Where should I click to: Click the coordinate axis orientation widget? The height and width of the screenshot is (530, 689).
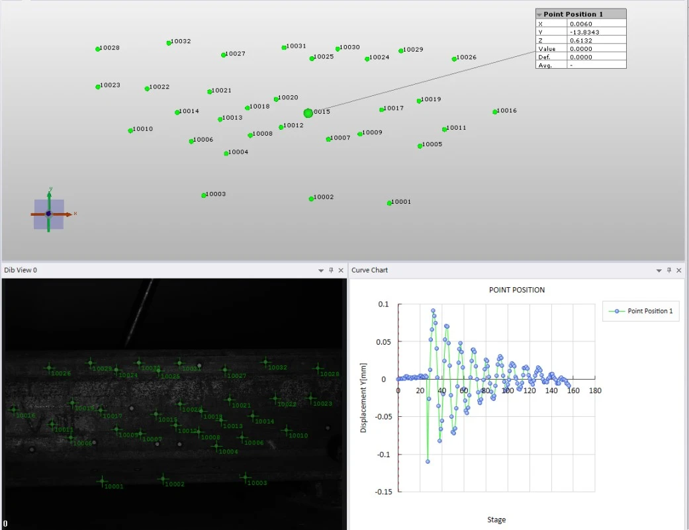(49, 214)
